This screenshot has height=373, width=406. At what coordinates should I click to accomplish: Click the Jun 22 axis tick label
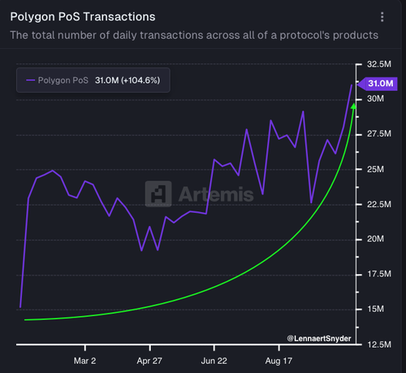coord(214,361)
